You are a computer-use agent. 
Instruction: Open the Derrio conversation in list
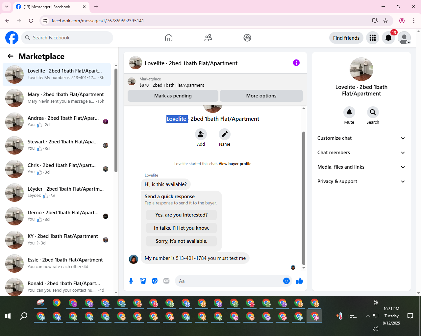click(57, 216)
